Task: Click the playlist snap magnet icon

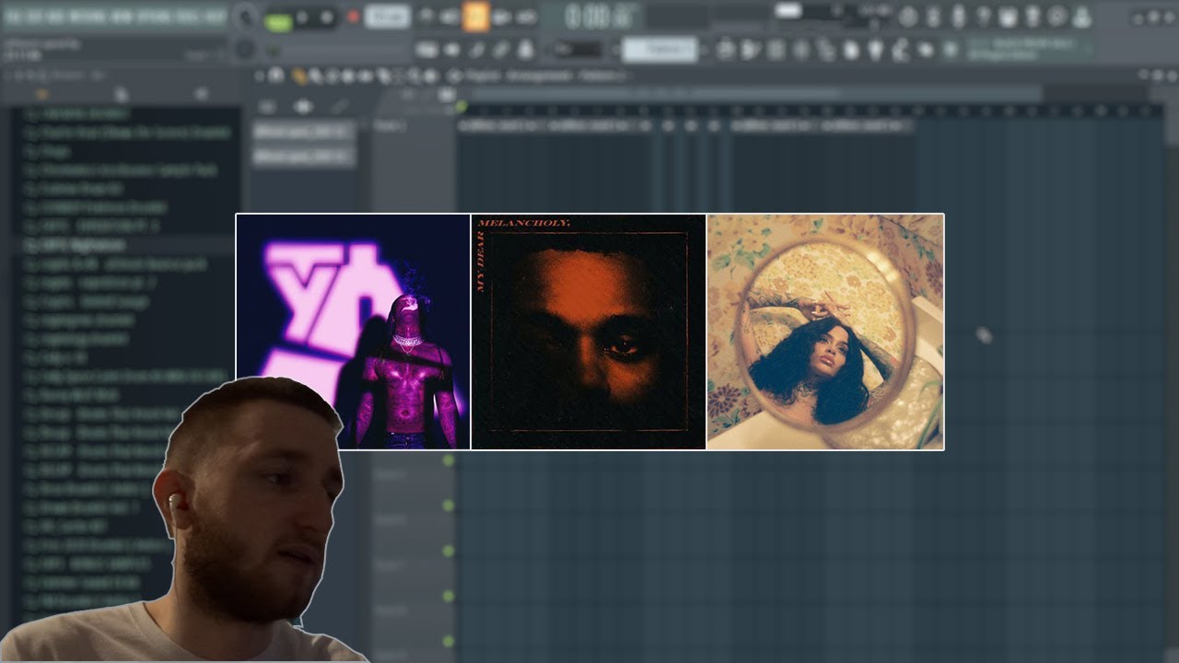Action: [276, 76]
